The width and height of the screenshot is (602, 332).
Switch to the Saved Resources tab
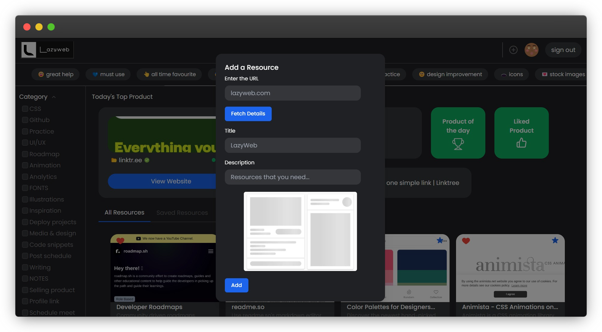pos(182,213)
